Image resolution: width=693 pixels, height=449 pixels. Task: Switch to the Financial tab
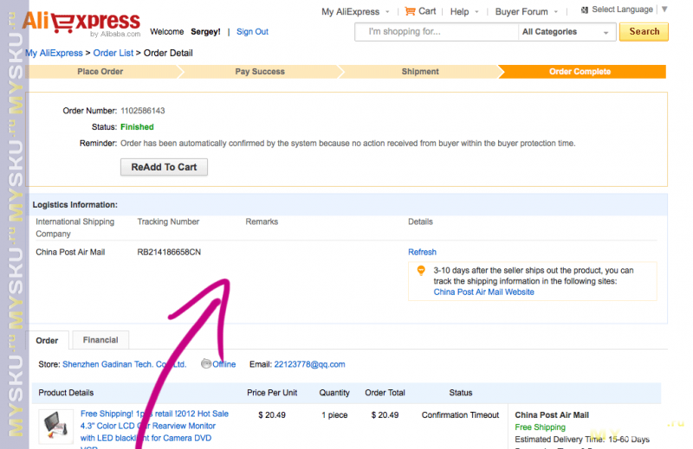[100, 340]
